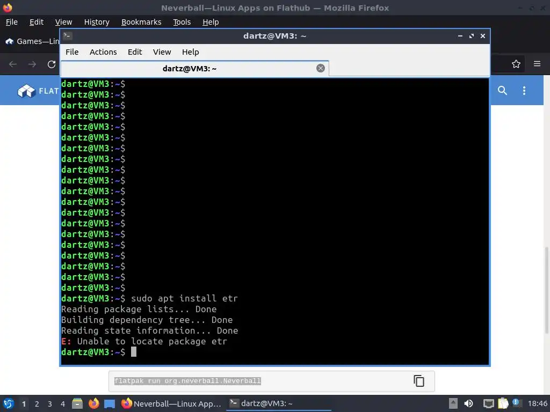The image size is (550, 412).
Task: Open clipboard manager tray icon
Action: (x=503, y=403)
